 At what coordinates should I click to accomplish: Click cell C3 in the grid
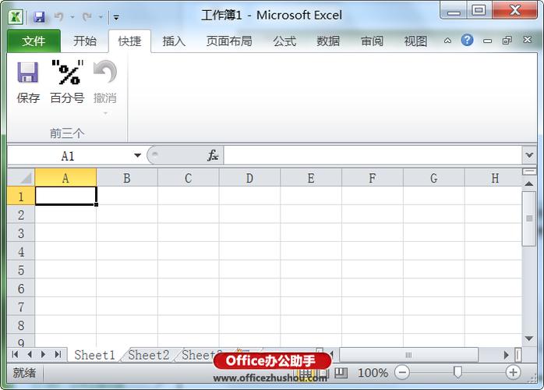click(189, 232)
